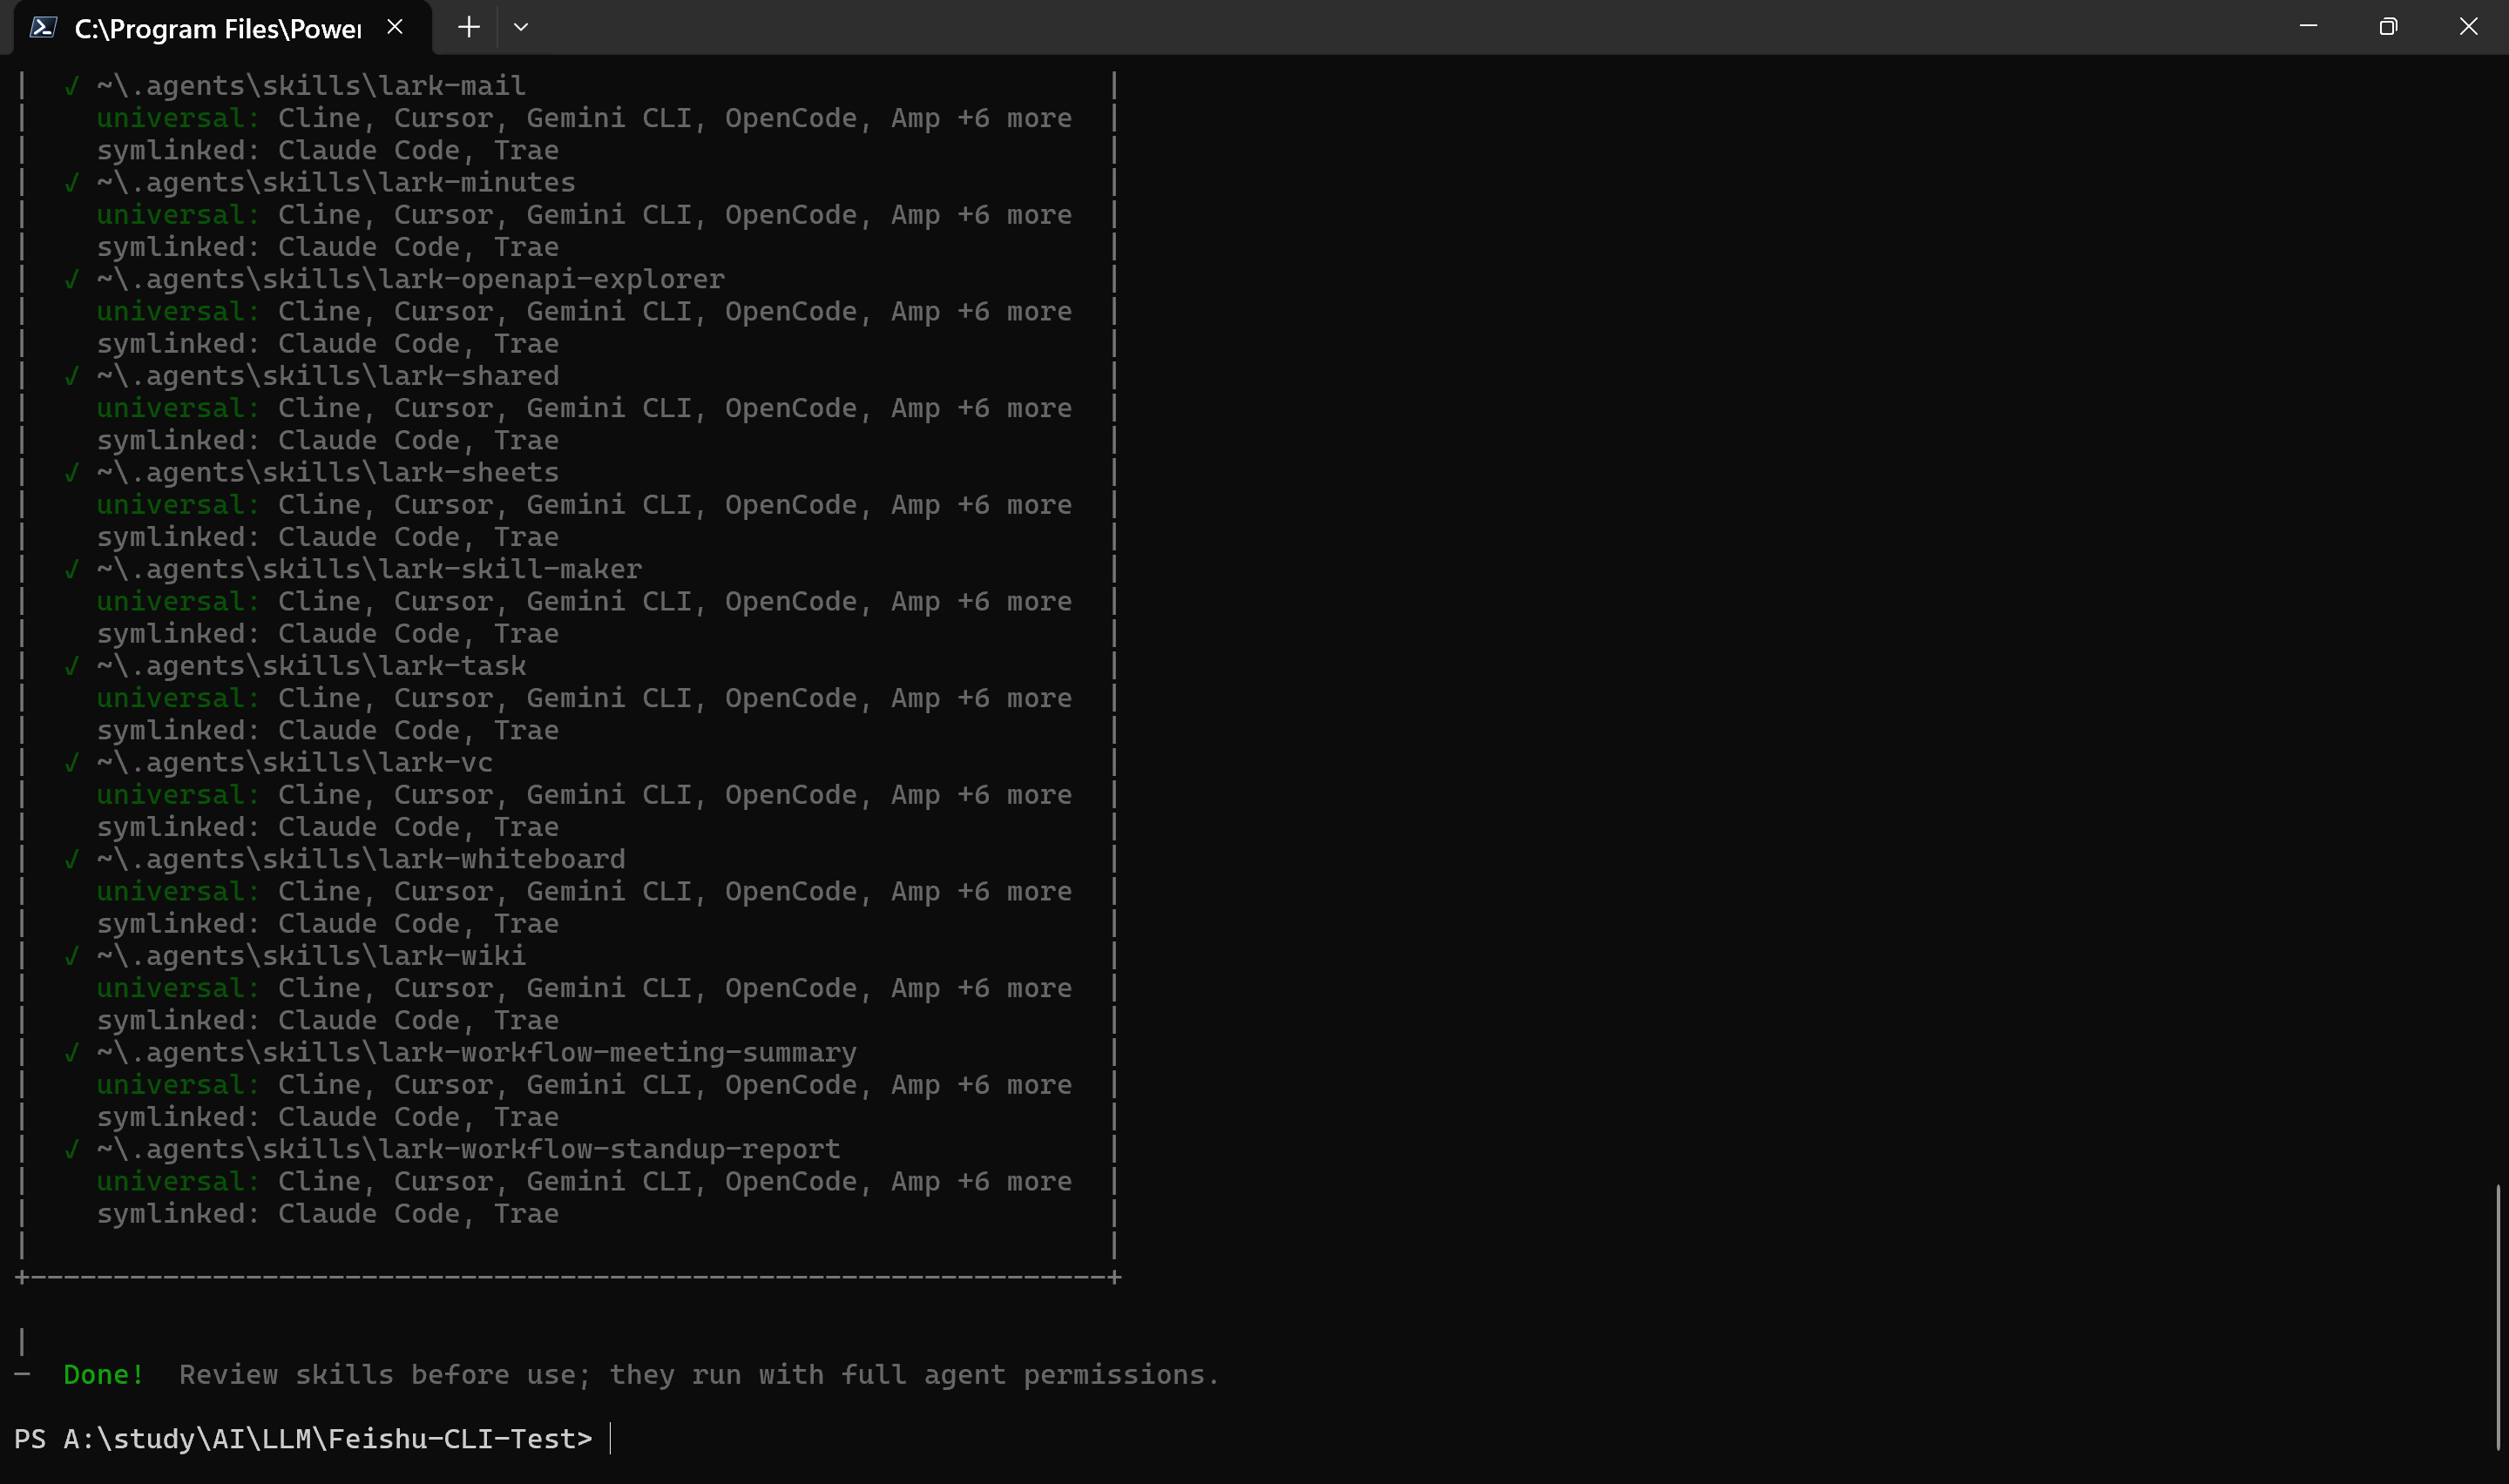Click the green checkmark beside lark-mail

71,86
